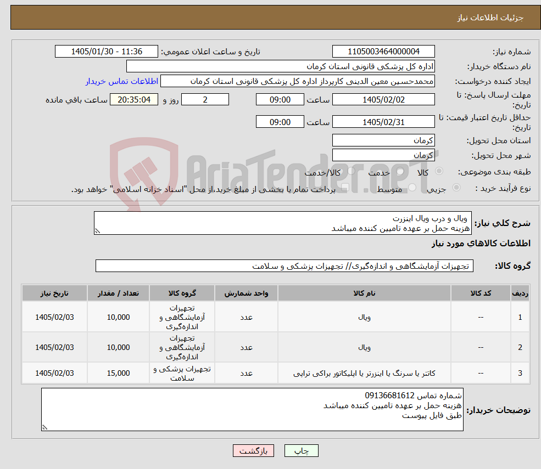Screen dimensions: 541x469
Task: Select the خدمت radio button
Action: point(400,171)
